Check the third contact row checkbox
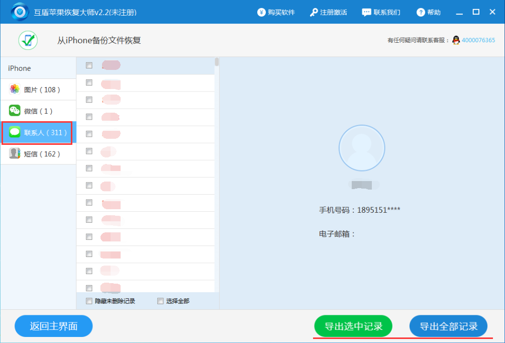Screen dimensions: 505x343 click(x=89, y=100)
